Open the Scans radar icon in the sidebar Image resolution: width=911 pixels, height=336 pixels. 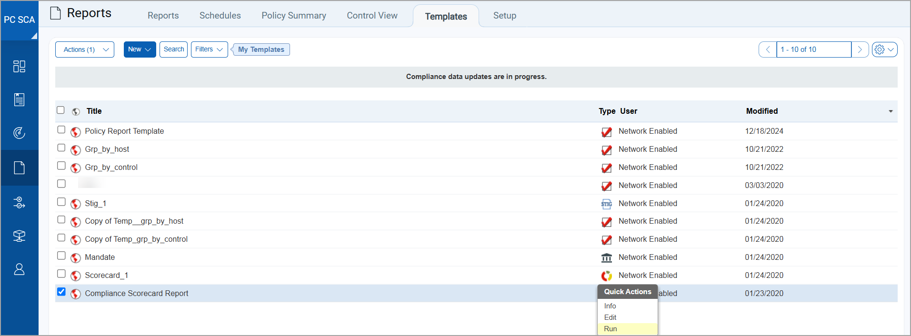(19, 133)
